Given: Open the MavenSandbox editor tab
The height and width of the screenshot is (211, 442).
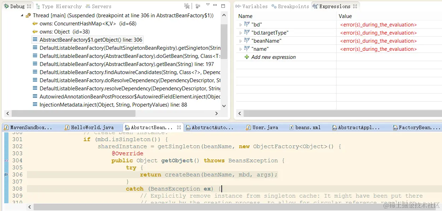Looking at the screenshot, I should coord(28,127).
